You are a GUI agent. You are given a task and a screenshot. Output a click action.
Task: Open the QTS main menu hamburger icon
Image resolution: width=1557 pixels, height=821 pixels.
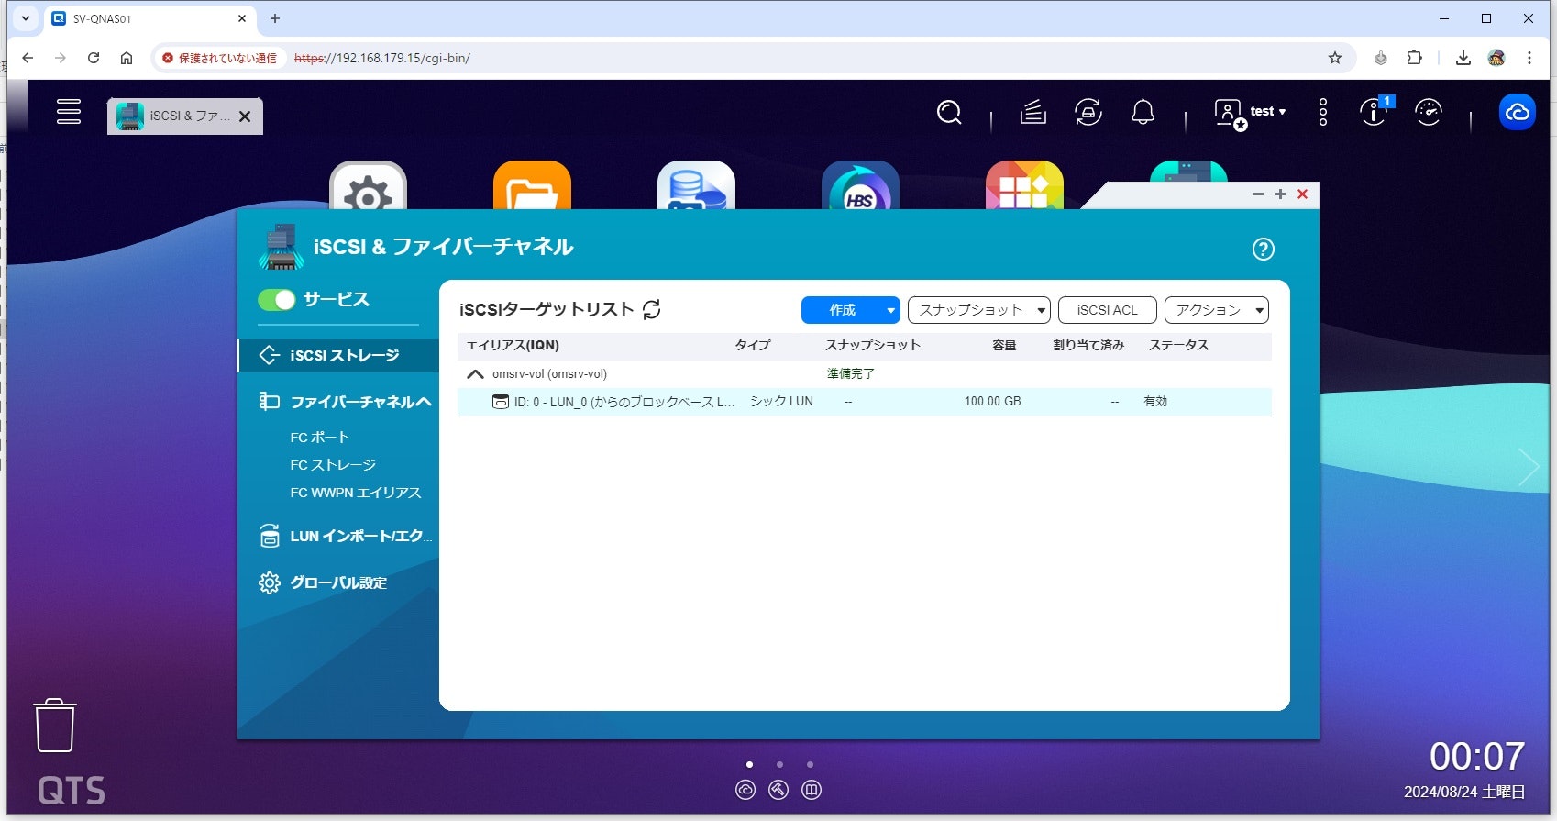point(69,112)
